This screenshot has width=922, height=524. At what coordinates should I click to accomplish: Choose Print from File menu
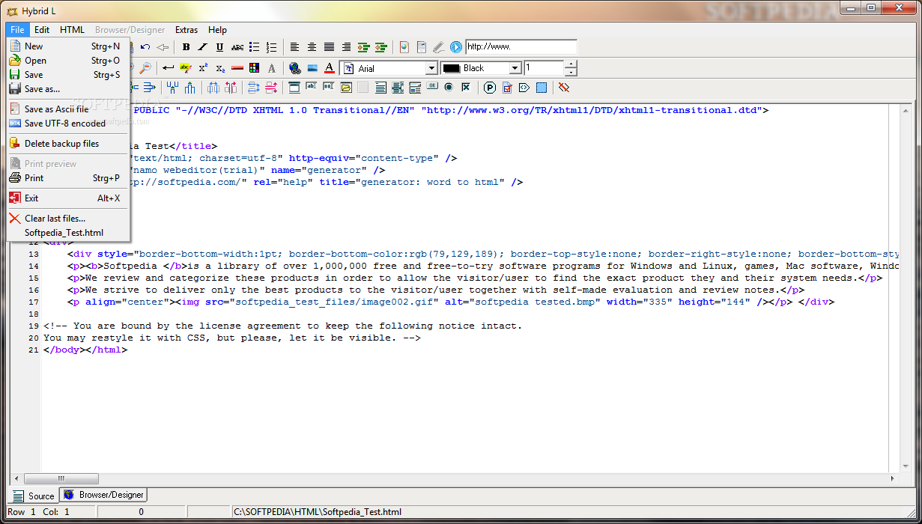68,178
